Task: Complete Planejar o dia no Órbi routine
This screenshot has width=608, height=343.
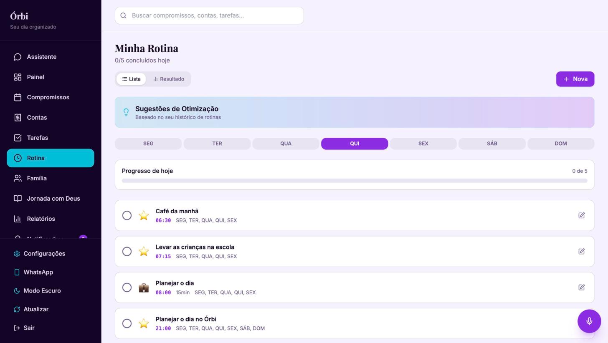Action: pos(127,323)
